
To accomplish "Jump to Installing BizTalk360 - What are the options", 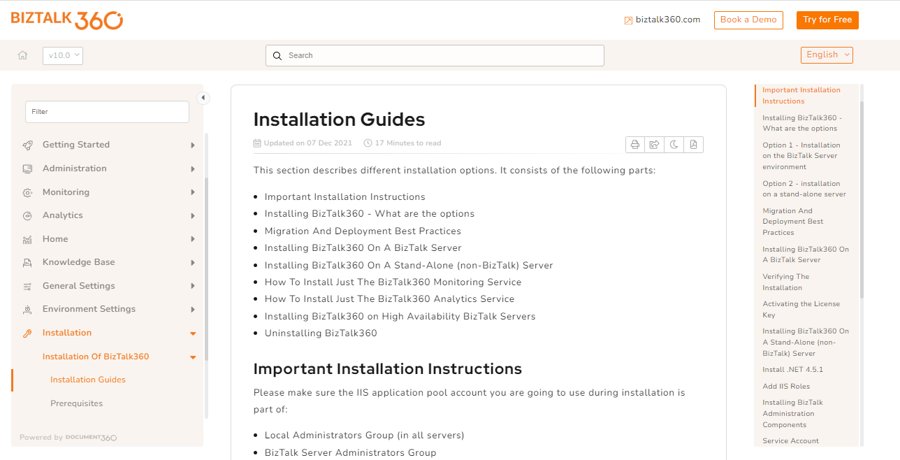I will (x=802, y=123).
